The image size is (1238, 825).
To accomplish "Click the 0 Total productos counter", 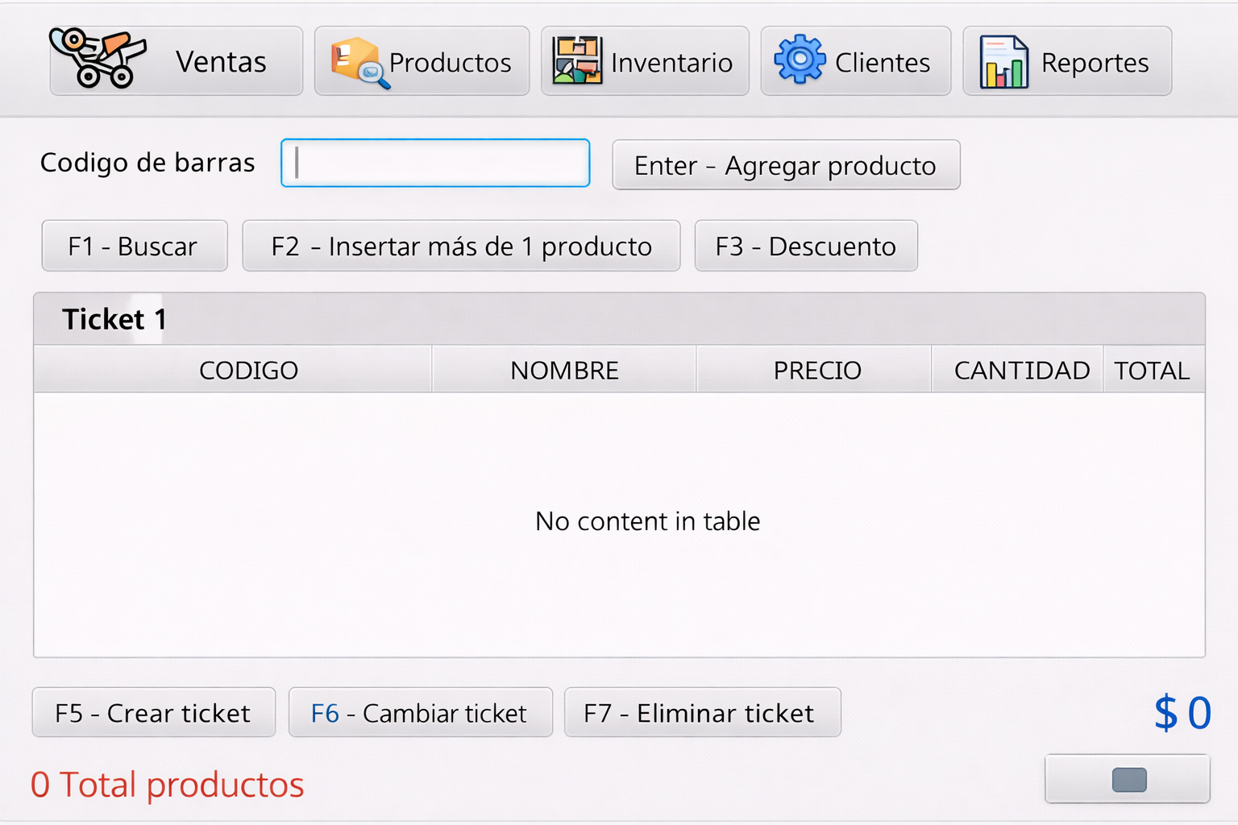I will [x=167, y=783].
